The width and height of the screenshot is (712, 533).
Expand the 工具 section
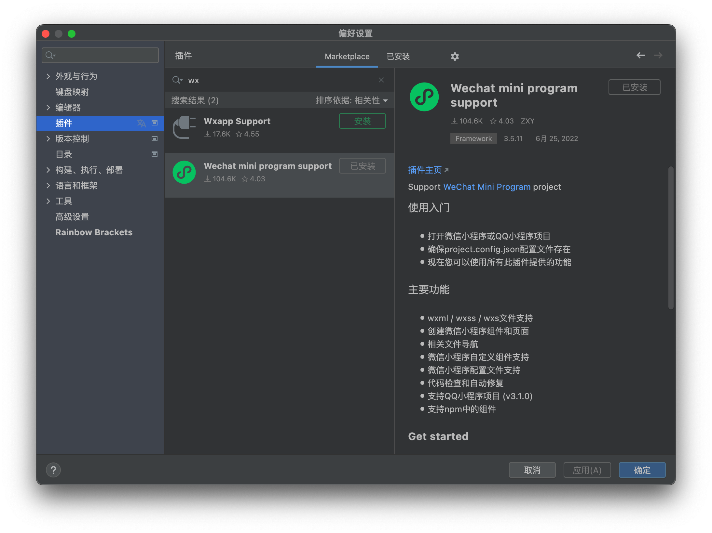coord(48,201)
